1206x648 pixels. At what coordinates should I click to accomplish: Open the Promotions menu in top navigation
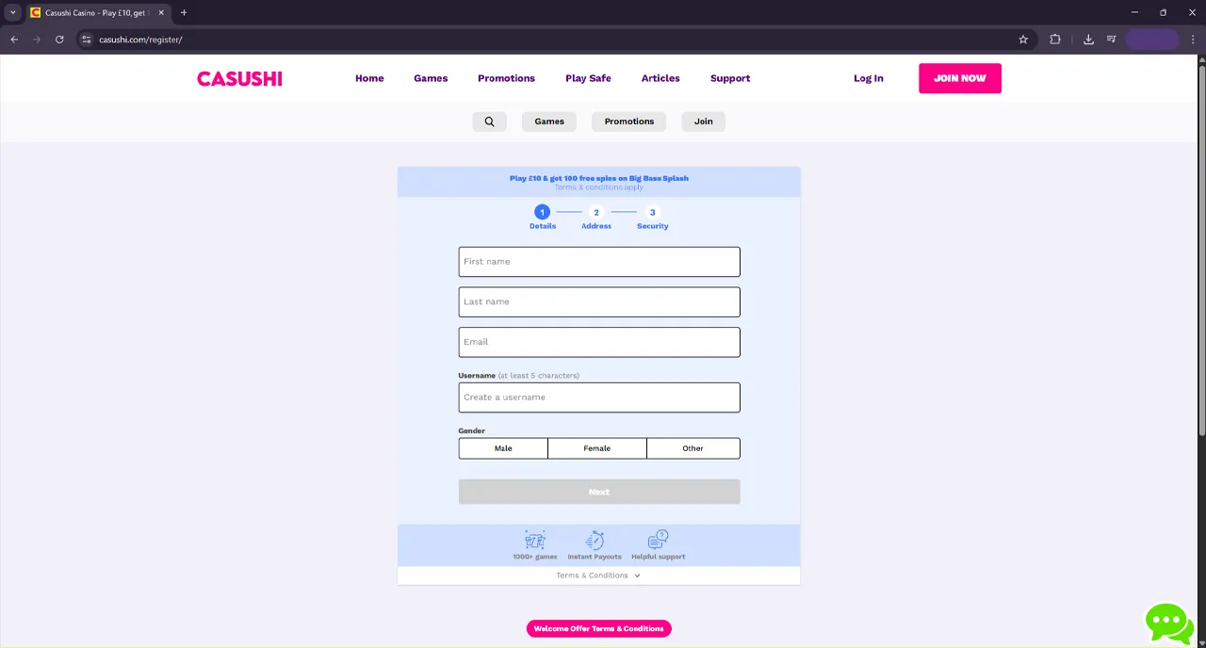[506, 78]
